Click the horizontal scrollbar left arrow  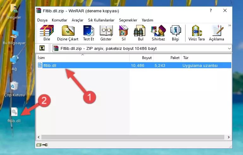(x=39, y=137)
